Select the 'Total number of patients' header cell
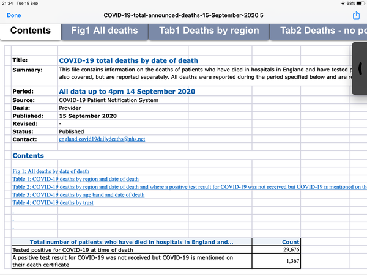 132,242
